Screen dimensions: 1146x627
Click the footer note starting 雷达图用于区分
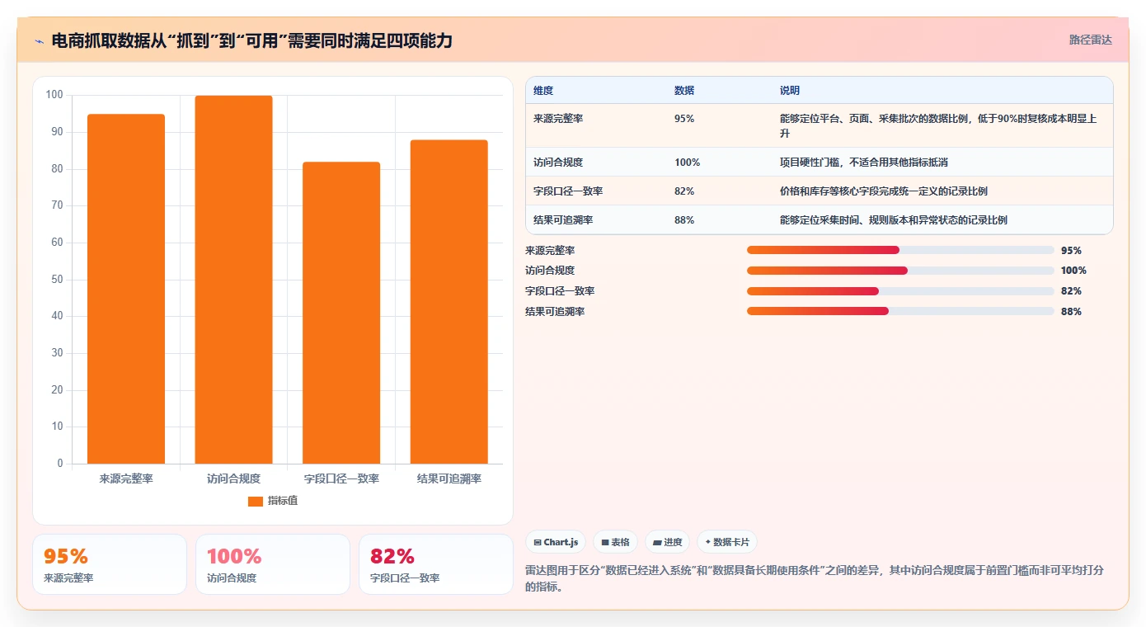(815, 578)
